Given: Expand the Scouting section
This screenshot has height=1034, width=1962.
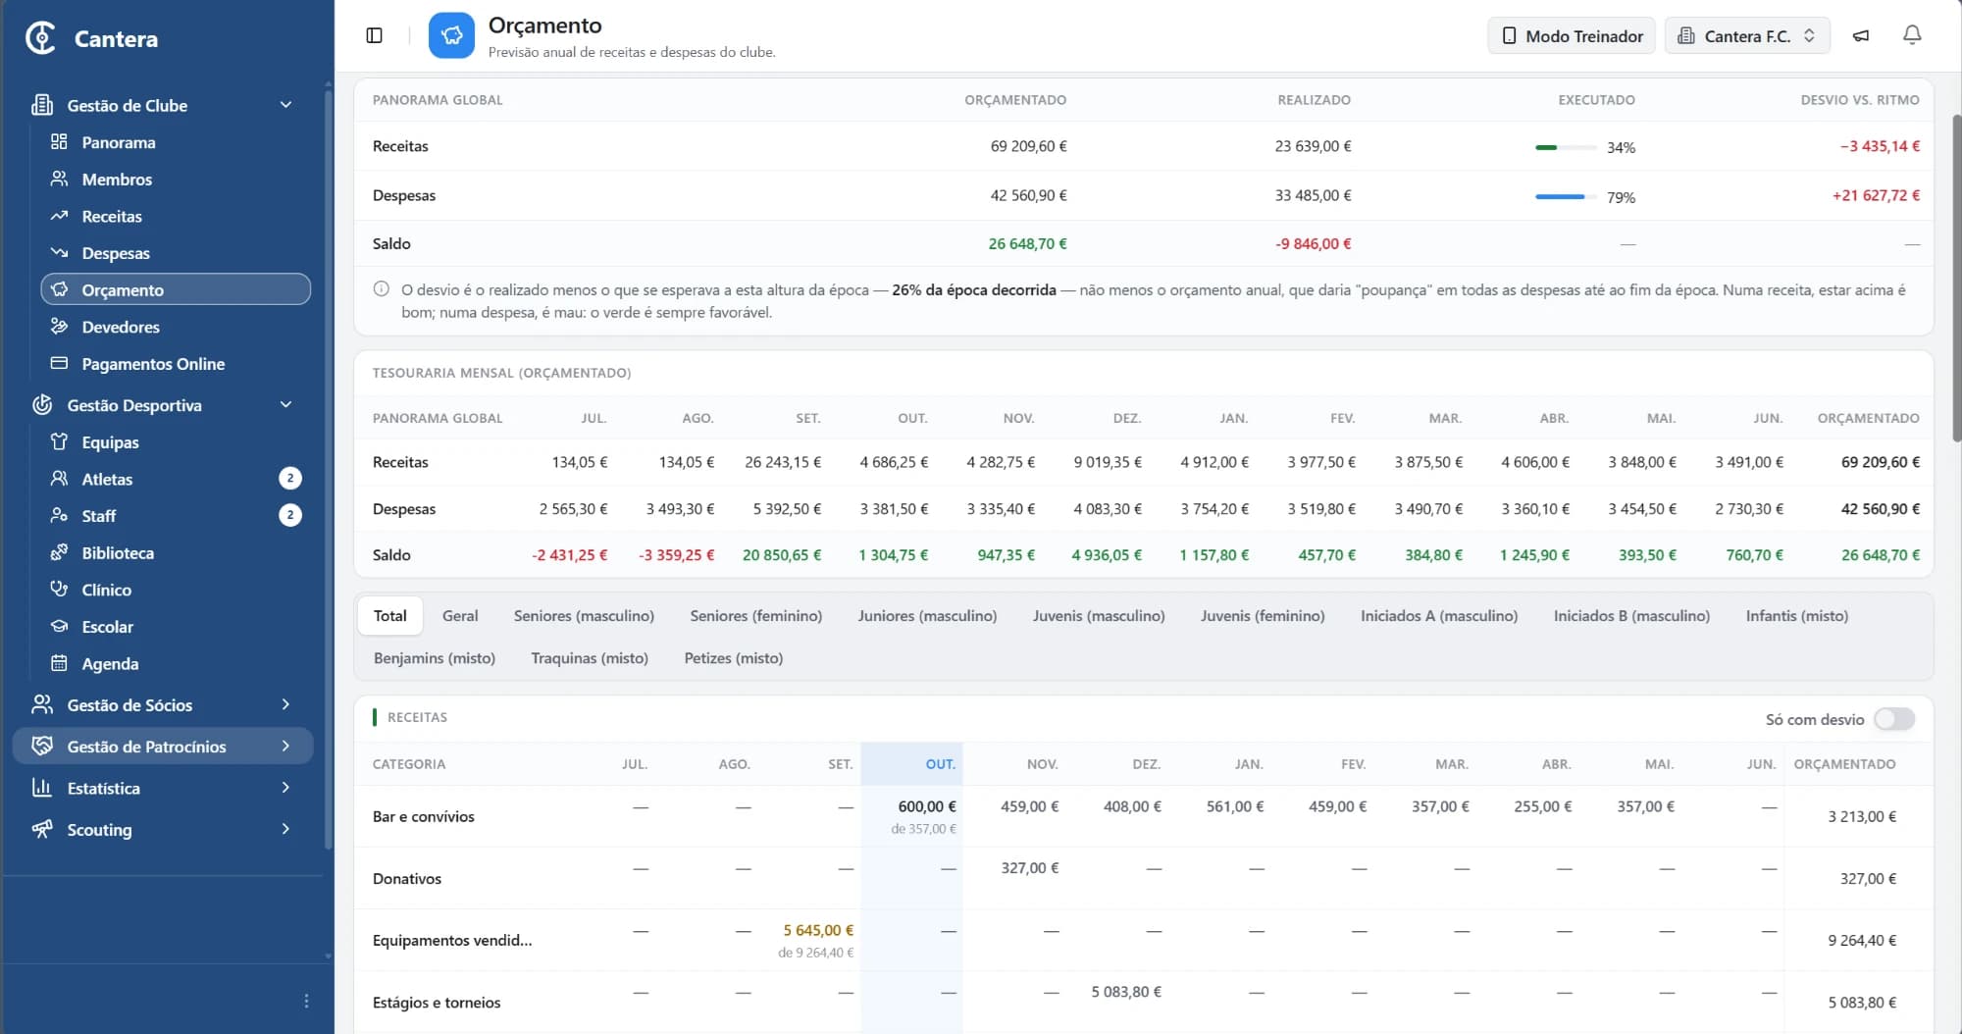Looking at the screenshot, I should click(x=162, y=830).
